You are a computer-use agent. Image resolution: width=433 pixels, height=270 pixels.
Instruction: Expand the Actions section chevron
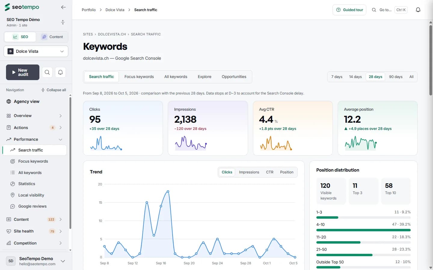60,127
